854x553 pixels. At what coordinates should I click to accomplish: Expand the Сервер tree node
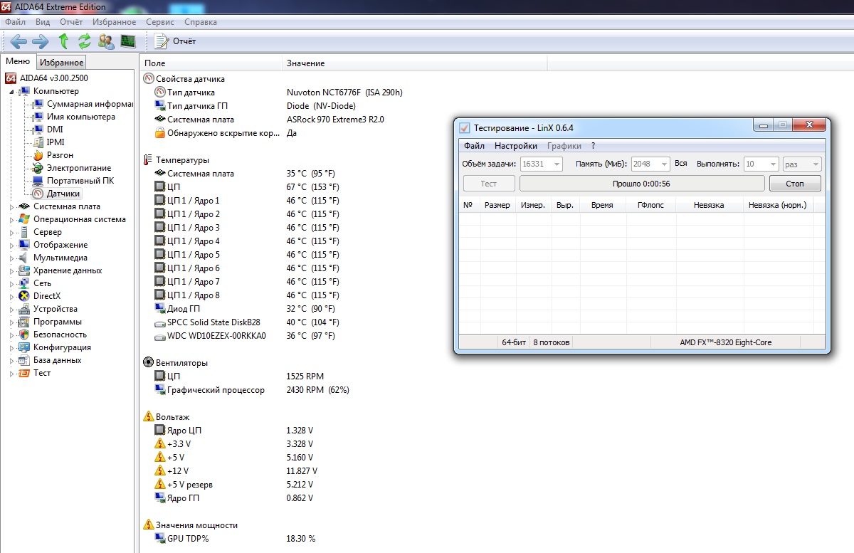click(x=12, y=232)
